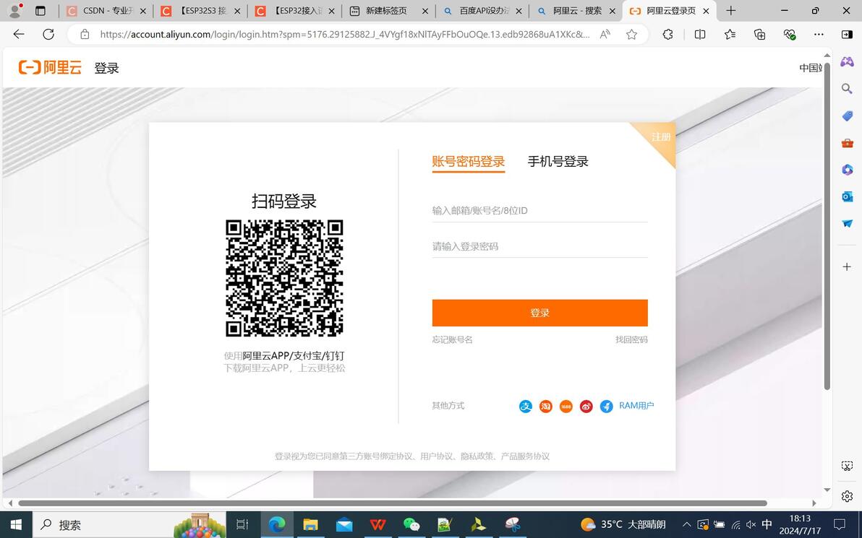The height and width of the screenshot is (538, 862).
Task: Log in with the Weibo icon
Action: (x=586, y=407)
